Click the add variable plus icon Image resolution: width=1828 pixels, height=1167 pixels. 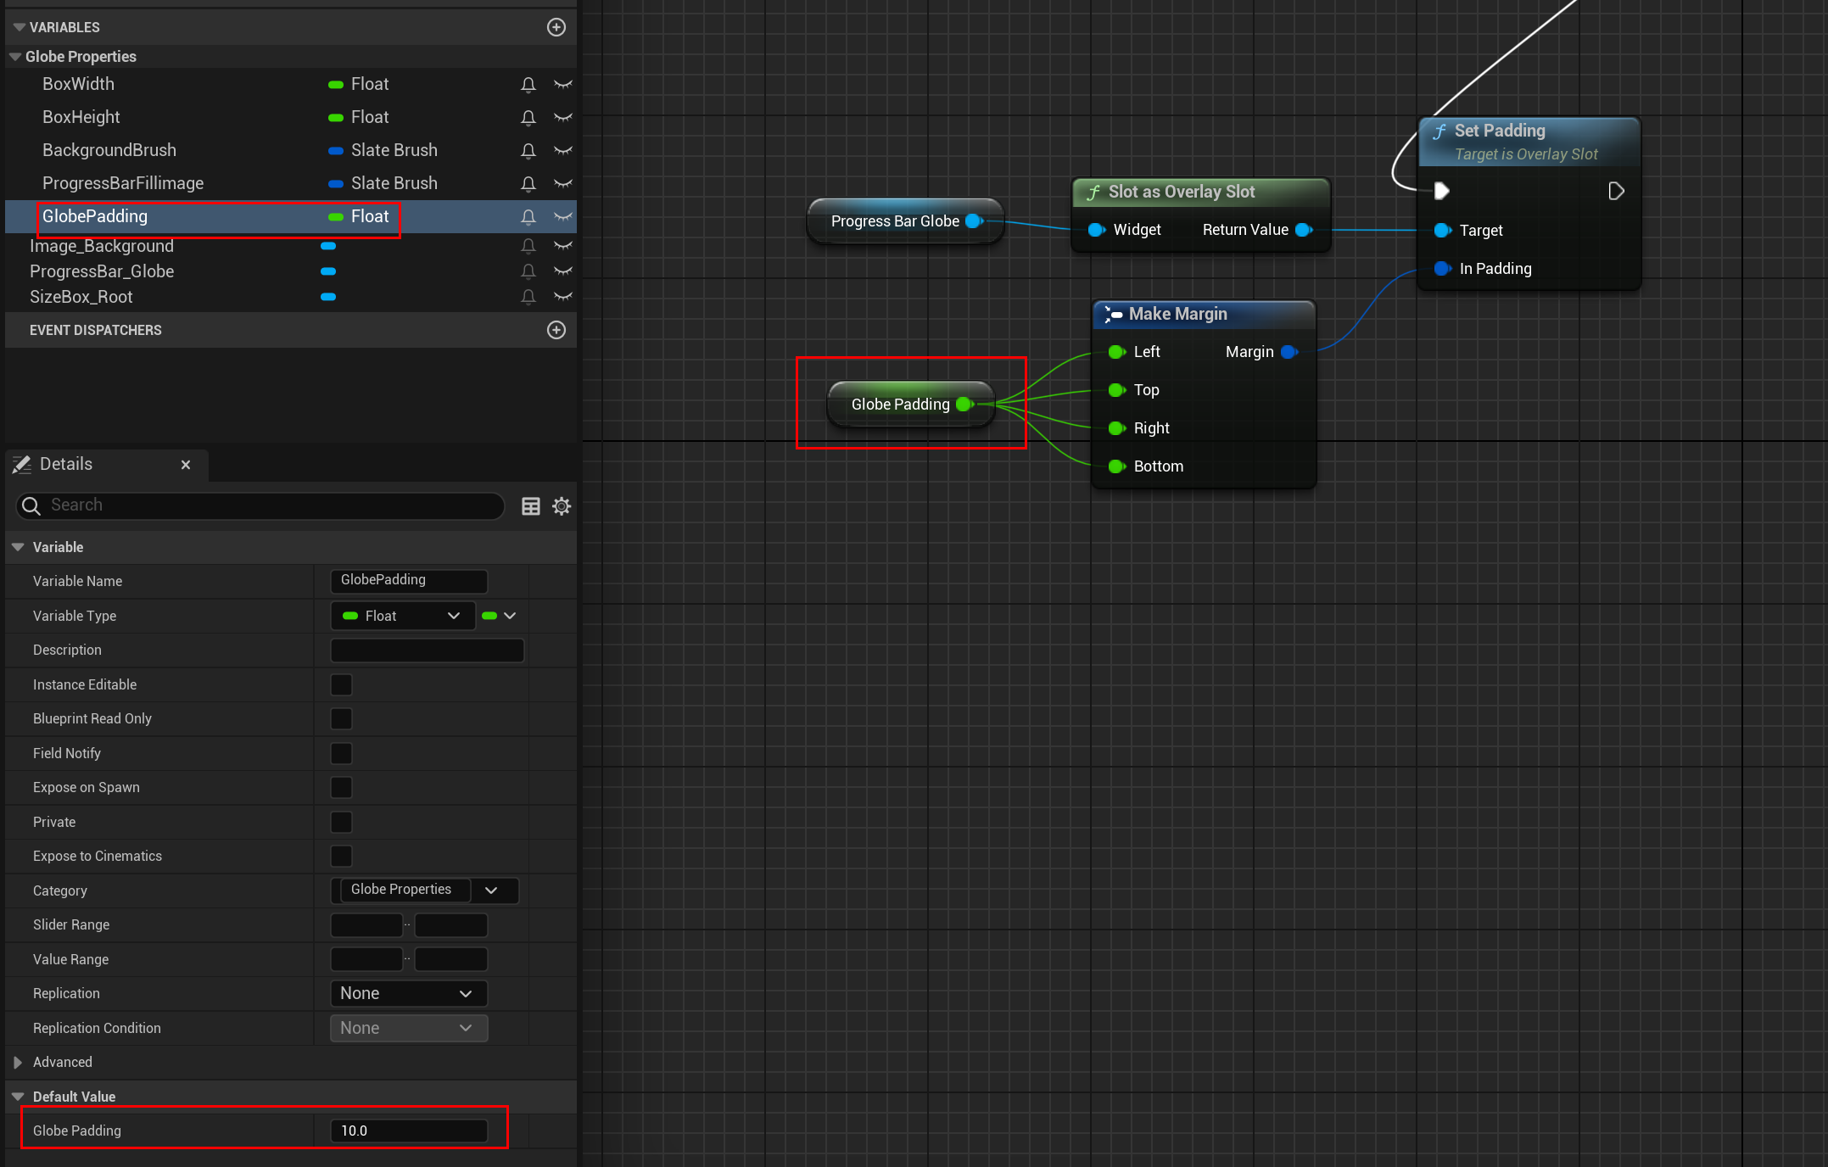[556, 27]
